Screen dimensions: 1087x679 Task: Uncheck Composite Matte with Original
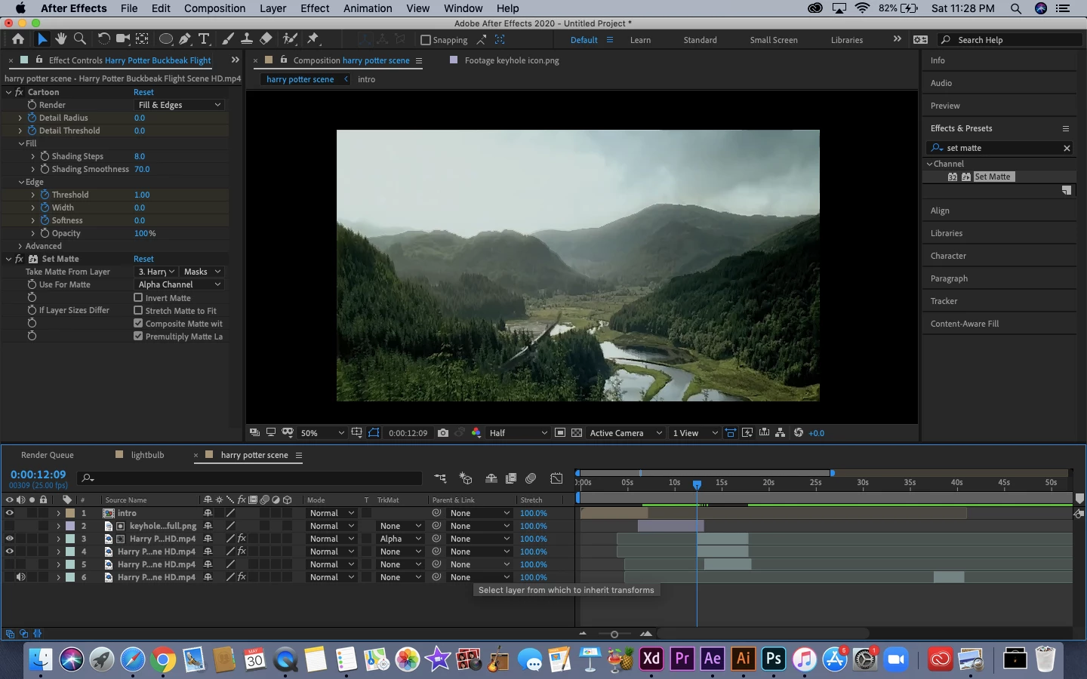[x=138, y=324]
